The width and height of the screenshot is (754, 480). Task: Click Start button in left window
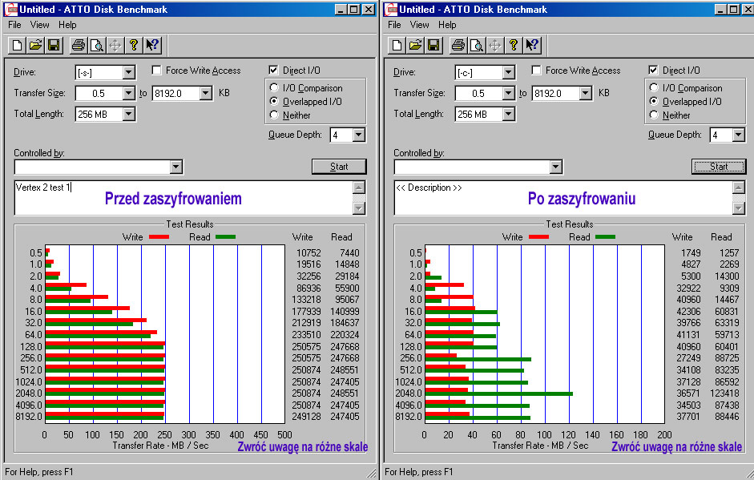pyautogui.click(x=339, y=167)
